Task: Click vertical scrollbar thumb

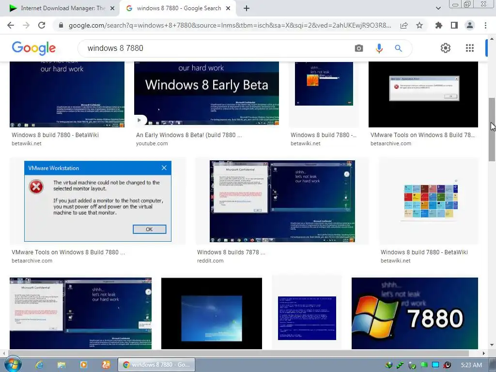Action: coord(492,130)
